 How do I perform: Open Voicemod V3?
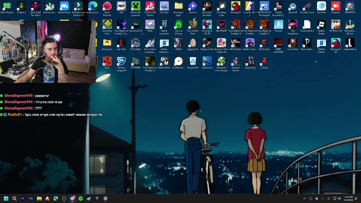coord(136,26)
